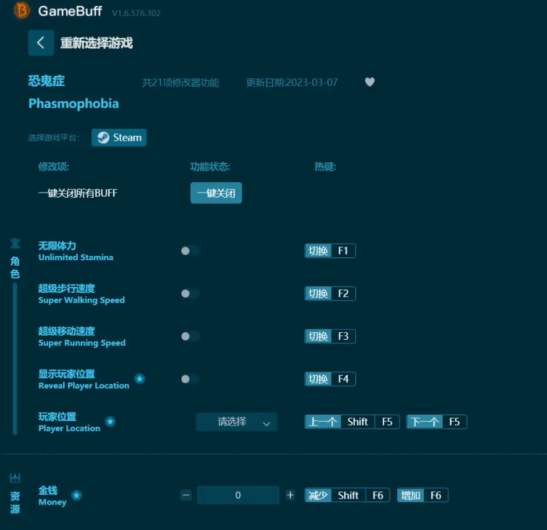Open the Player Location 请选择 dropdown

(236, 422)
